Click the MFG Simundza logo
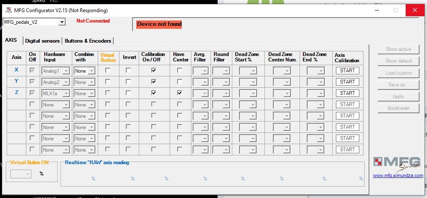Screen dimensions: 427x198 pos(397,164)
